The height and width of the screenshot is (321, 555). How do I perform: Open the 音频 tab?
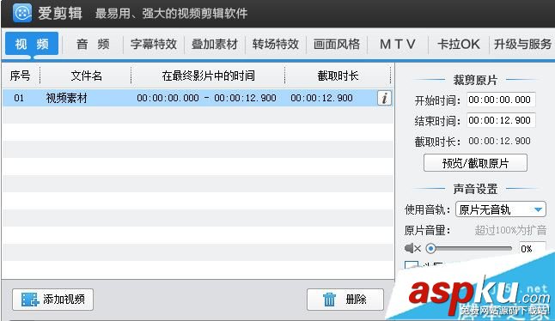click(93, 44)
